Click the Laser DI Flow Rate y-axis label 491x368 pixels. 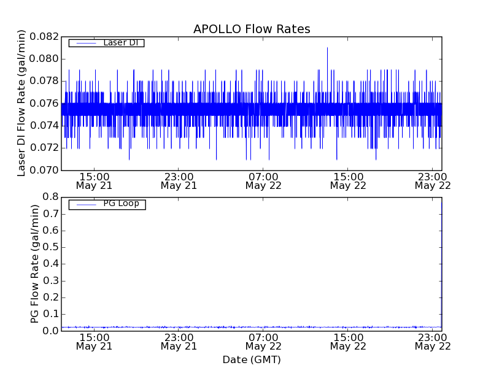click(22, 103)
